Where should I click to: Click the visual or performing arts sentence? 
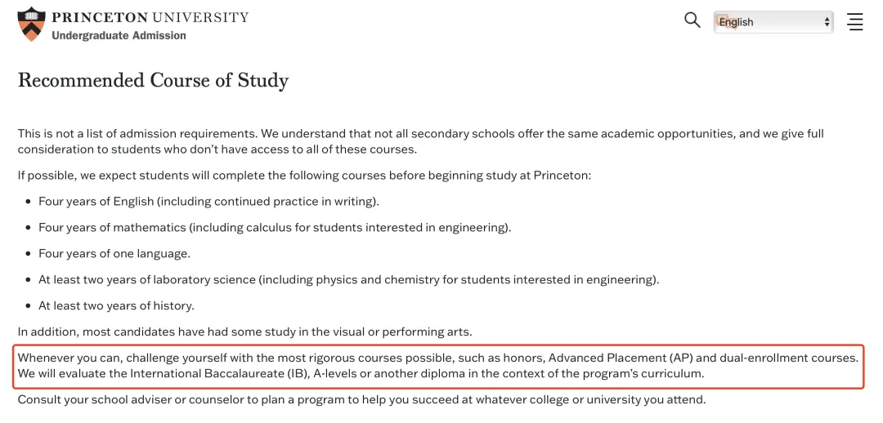(244, 332)
